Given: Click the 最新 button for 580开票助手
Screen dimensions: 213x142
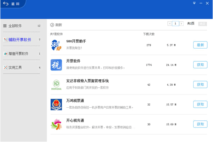Looking at the screenshot, I should 200,45.
